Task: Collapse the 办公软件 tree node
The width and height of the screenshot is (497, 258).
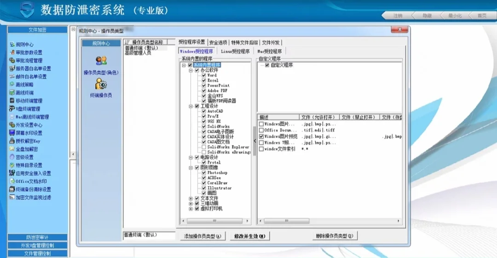Action: tap(191, 70)
